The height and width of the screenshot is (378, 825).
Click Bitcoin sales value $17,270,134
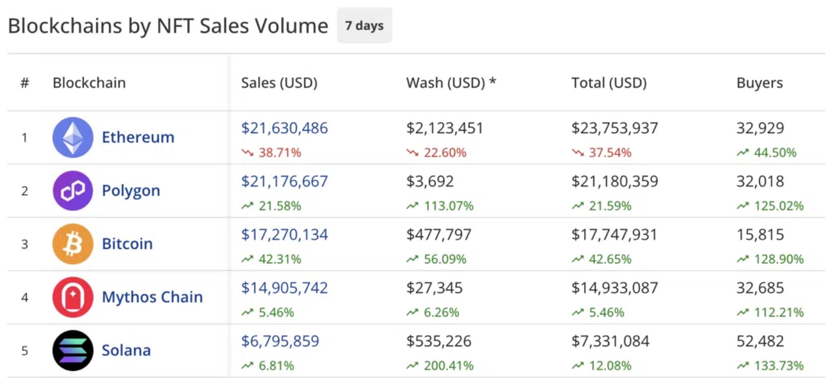tap(284, 235)
